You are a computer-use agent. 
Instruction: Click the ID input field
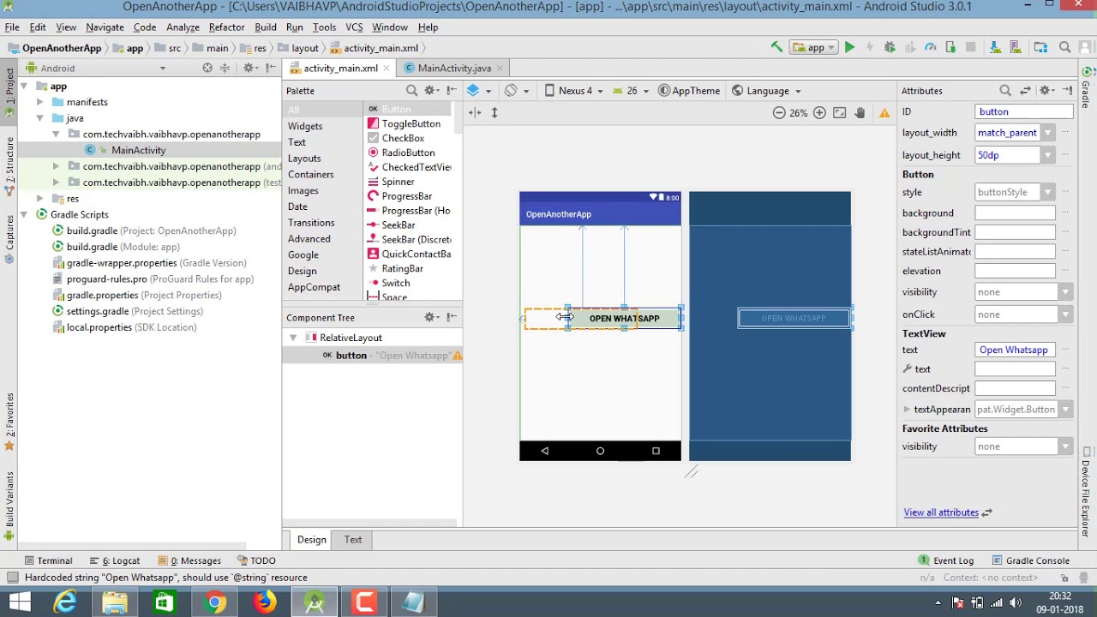point(1024,111)
